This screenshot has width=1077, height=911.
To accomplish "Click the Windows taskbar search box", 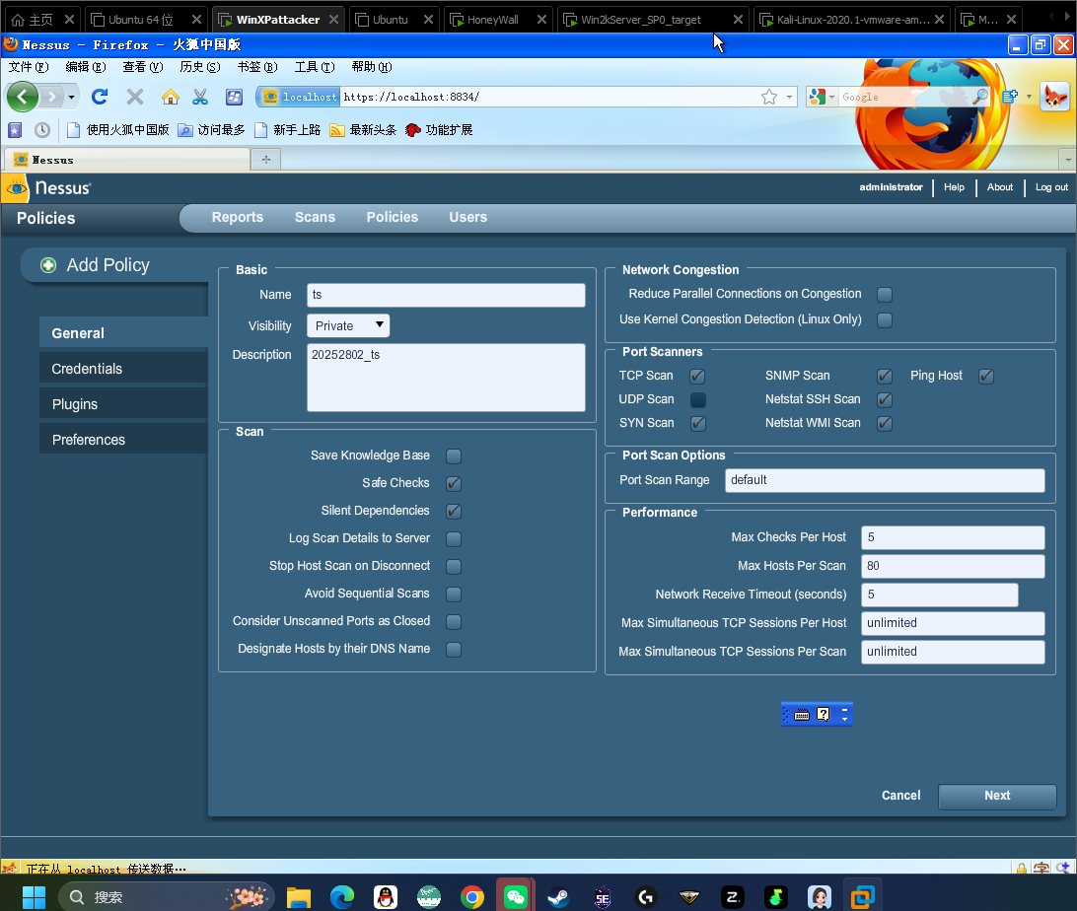I will (x=166, y=896).
